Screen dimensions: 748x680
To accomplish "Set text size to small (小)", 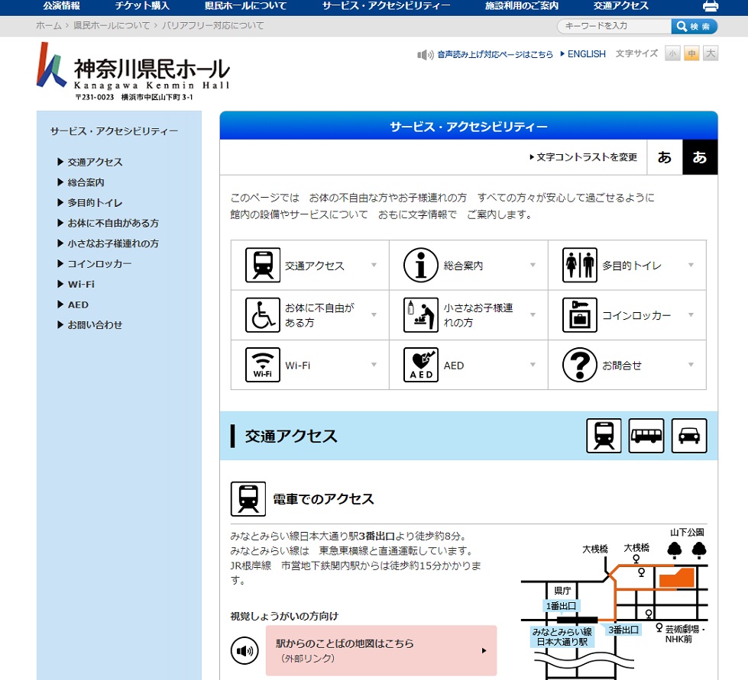I will (672, 53).
